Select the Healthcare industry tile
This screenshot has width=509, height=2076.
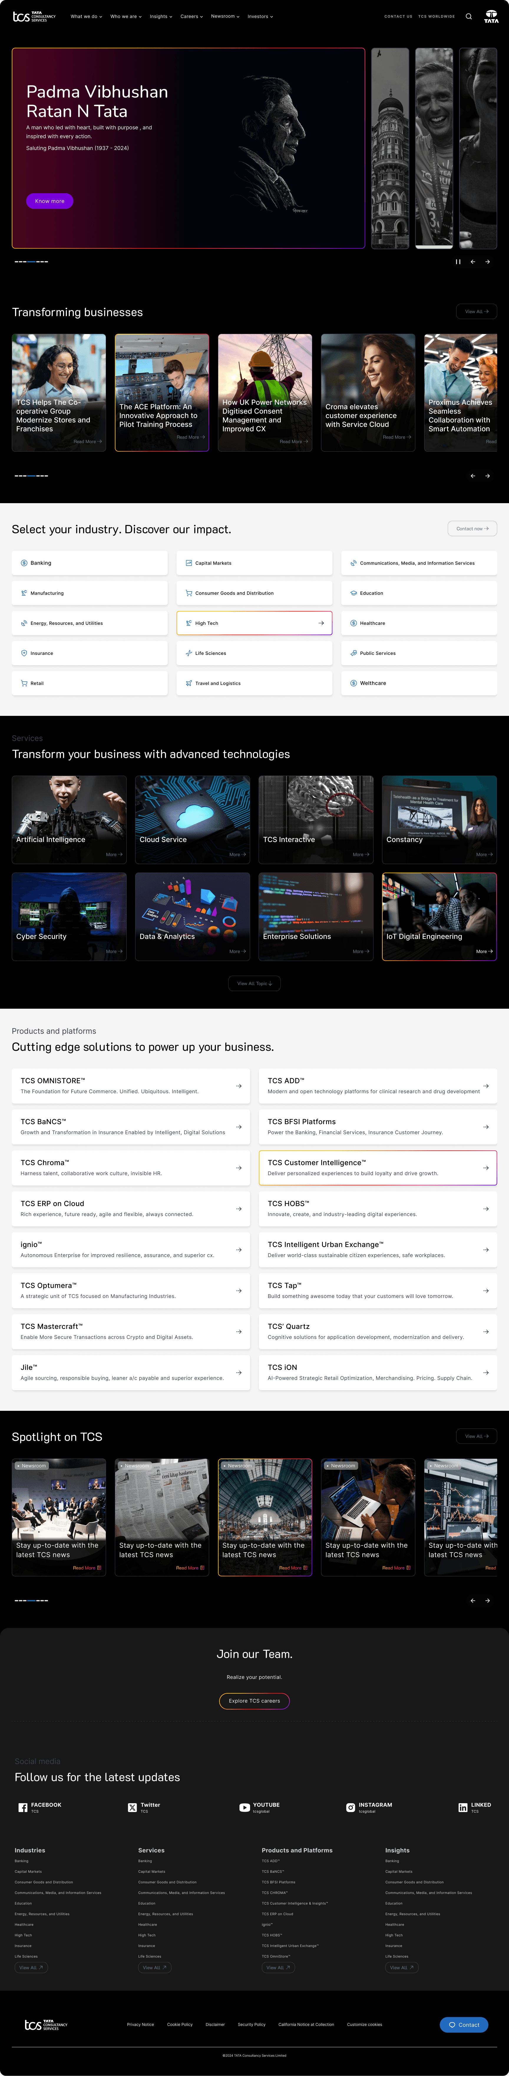(x=419, y=623)
